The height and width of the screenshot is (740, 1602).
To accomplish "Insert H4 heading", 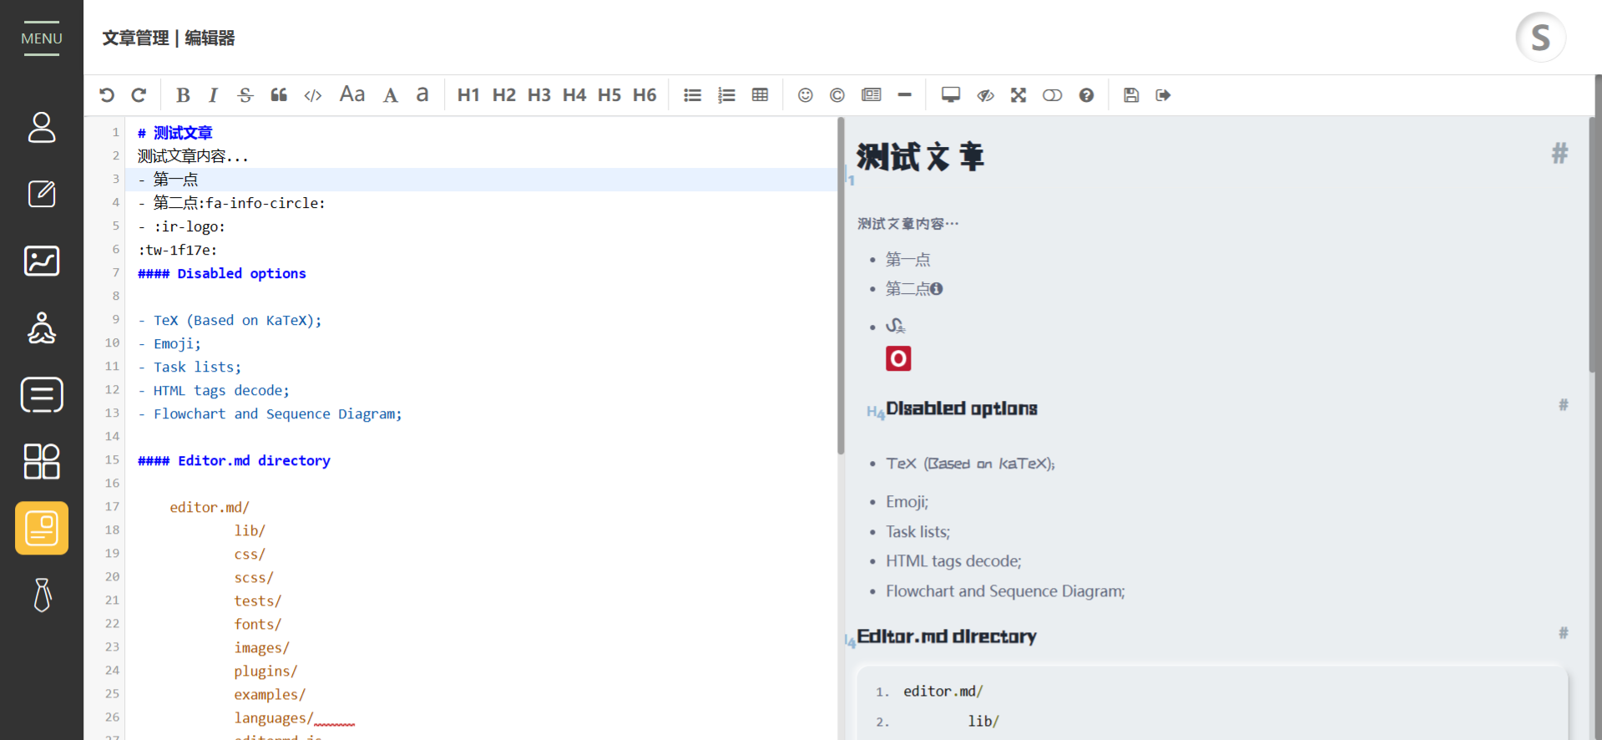I will pos(574,95).
